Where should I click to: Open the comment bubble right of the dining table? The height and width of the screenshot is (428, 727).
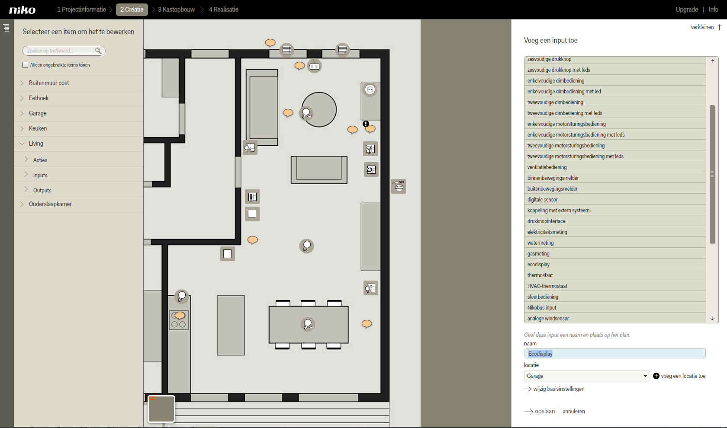coord(367,324)
